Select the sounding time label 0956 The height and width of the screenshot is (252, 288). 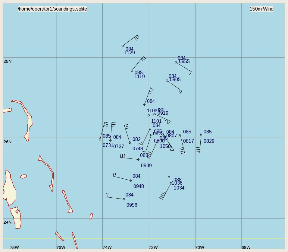(132, 205)
